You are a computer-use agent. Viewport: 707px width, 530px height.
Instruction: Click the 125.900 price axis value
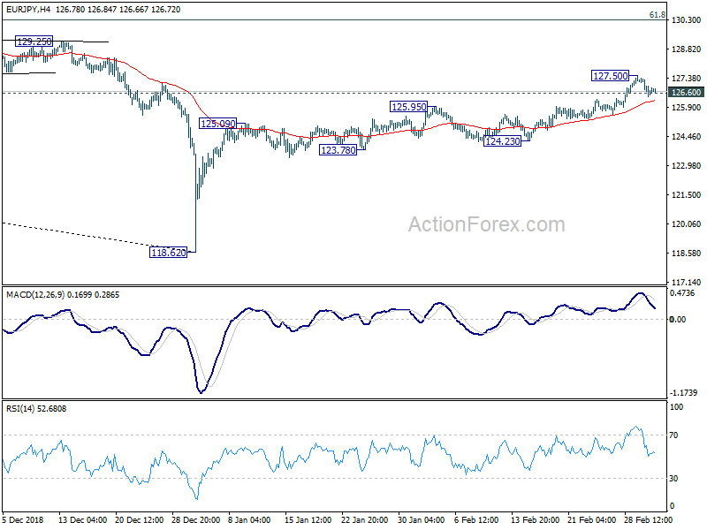(x=687, y=107)
